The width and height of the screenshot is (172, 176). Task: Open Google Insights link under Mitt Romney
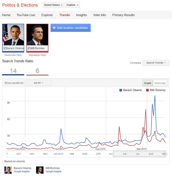[x=53, y=172]
